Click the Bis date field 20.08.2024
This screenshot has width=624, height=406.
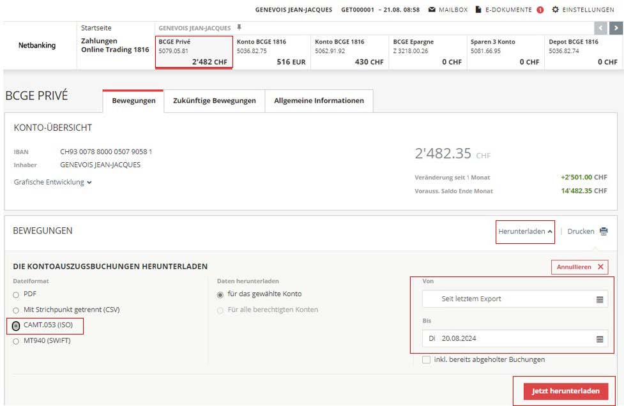515,339
